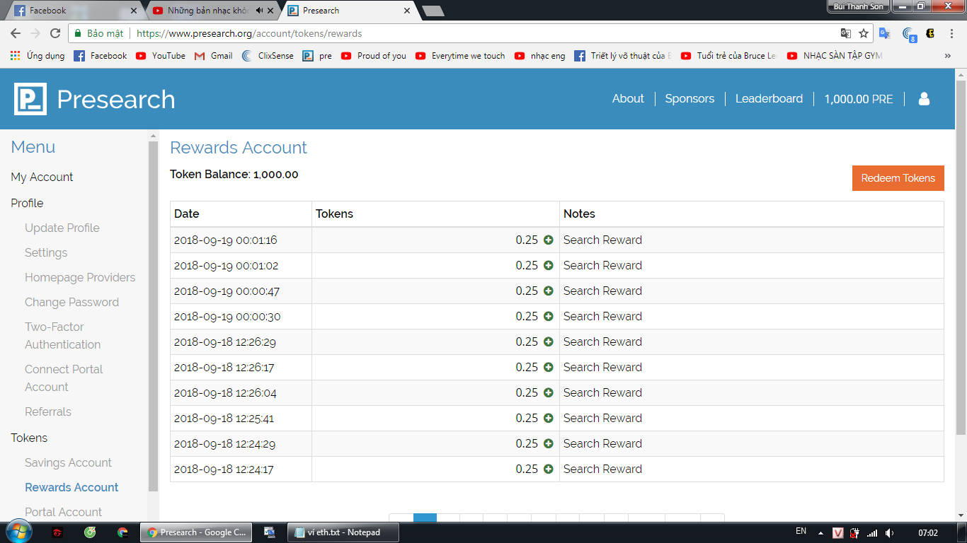Open Savings Account
The height and width of the screenshot is (543, 967).
click(68, 462)
